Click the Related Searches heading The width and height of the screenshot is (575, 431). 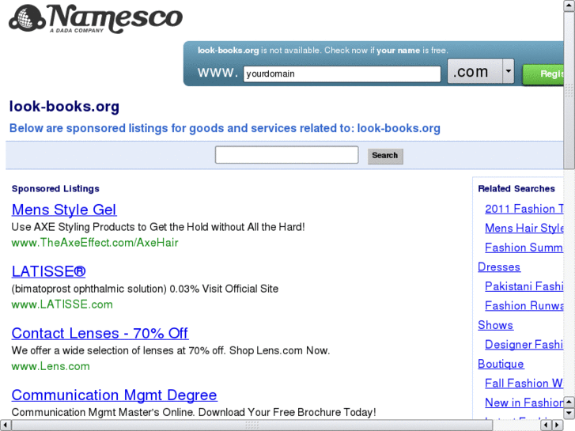[516, 188]
